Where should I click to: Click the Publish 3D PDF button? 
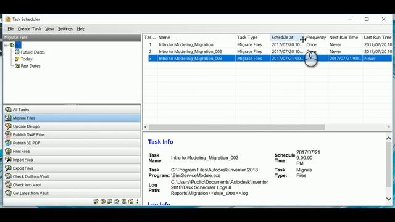tap(72, 143)
